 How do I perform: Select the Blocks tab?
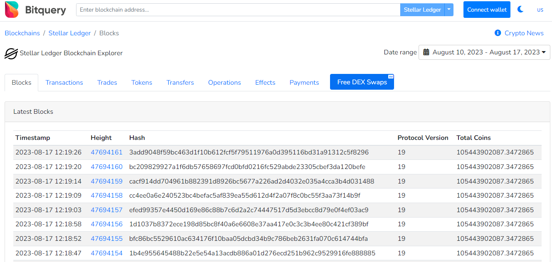point(22,83)
